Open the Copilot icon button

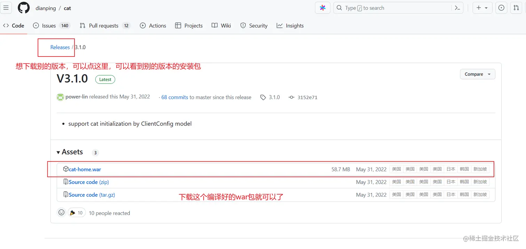[x=322, y=8]
